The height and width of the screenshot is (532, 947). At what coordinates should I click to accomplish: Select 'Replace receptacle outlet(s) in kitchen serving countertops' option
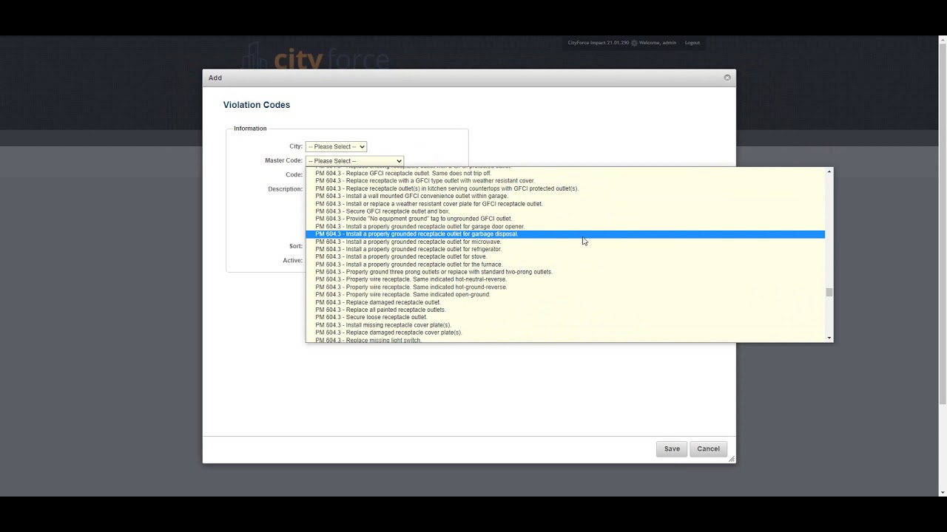(x=565, y=188)
